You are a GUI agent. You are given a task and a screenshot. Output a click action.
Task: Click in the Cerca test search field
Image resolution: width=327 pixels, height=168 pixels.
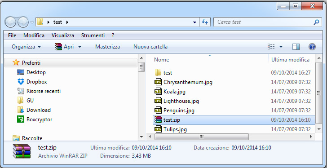point(264,22)
